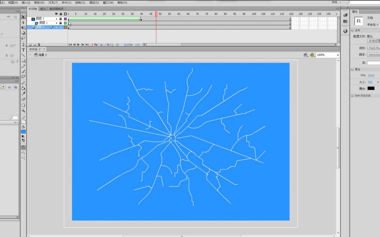Select the Free Transform tool

(23, 28)
